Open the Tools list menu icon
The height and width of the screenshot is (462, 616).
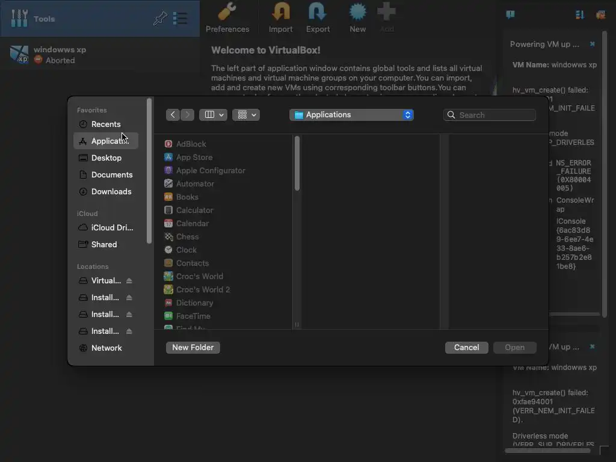click(x=180, y=18)
